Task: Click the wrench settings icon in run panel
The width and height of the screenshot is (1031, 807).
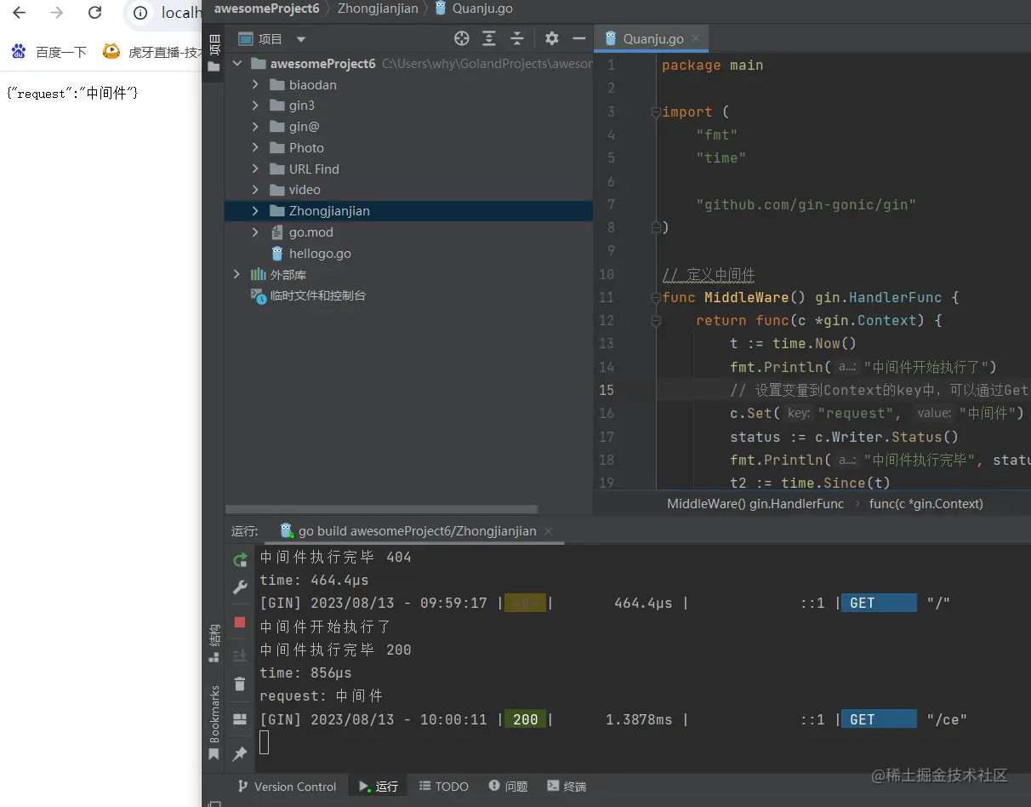Action: tap(240, 588)
